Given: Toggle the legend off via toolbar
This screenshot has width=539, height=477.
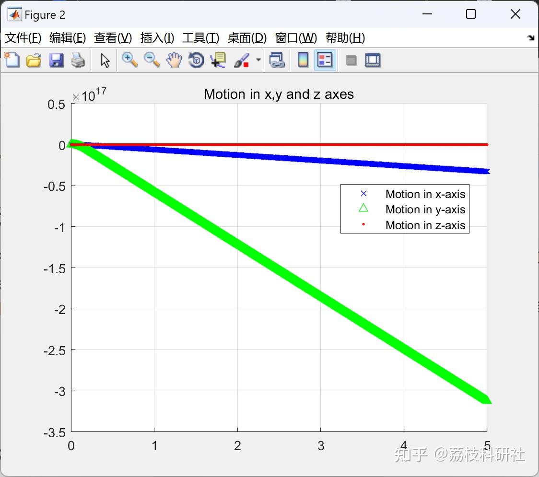Looking at the screenshot, I should [324, 60].
